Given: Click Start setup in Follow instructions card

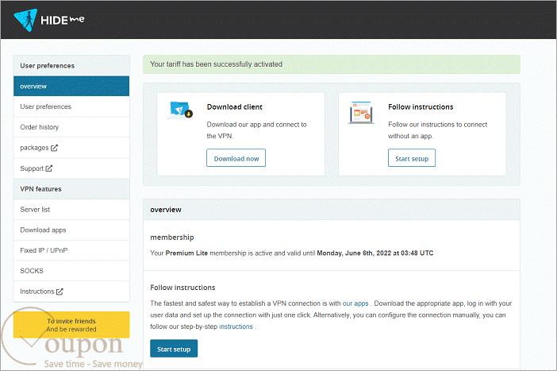Looking at the screenshot, I should 412,158.
